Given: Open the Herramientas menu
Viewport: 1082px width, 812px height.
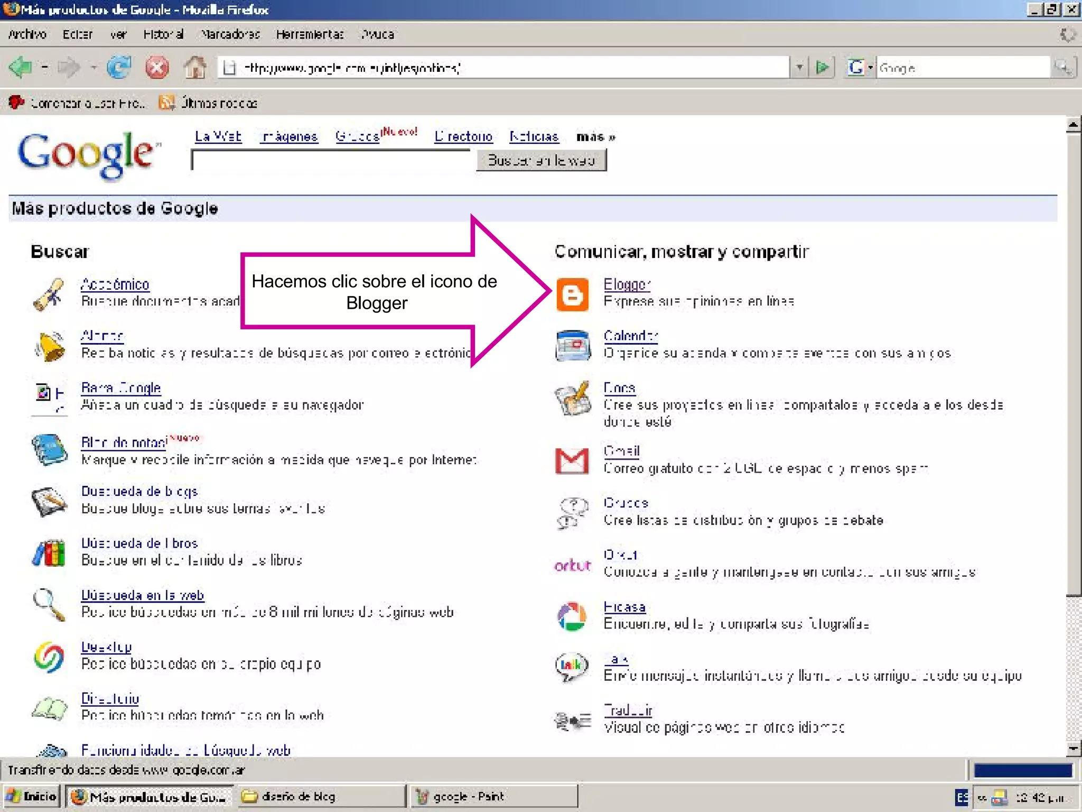Looking at the screenshot, I should pyautogui.click(x=310, y=34).
